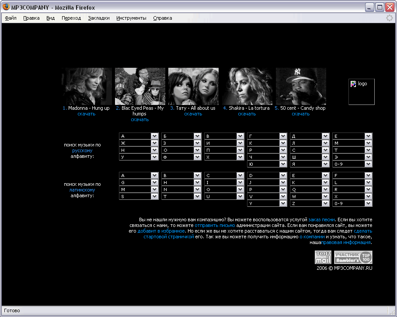
Task: Click скачать under Blac Eyed Peas
Action: click(140, 120)
